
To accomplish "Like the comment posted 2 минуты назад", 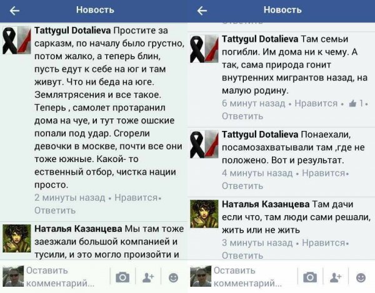I will click(136, 198).
